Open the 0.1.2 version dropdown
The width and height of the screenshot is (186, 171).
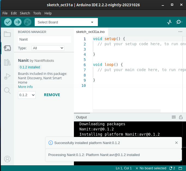pos(27,95)
